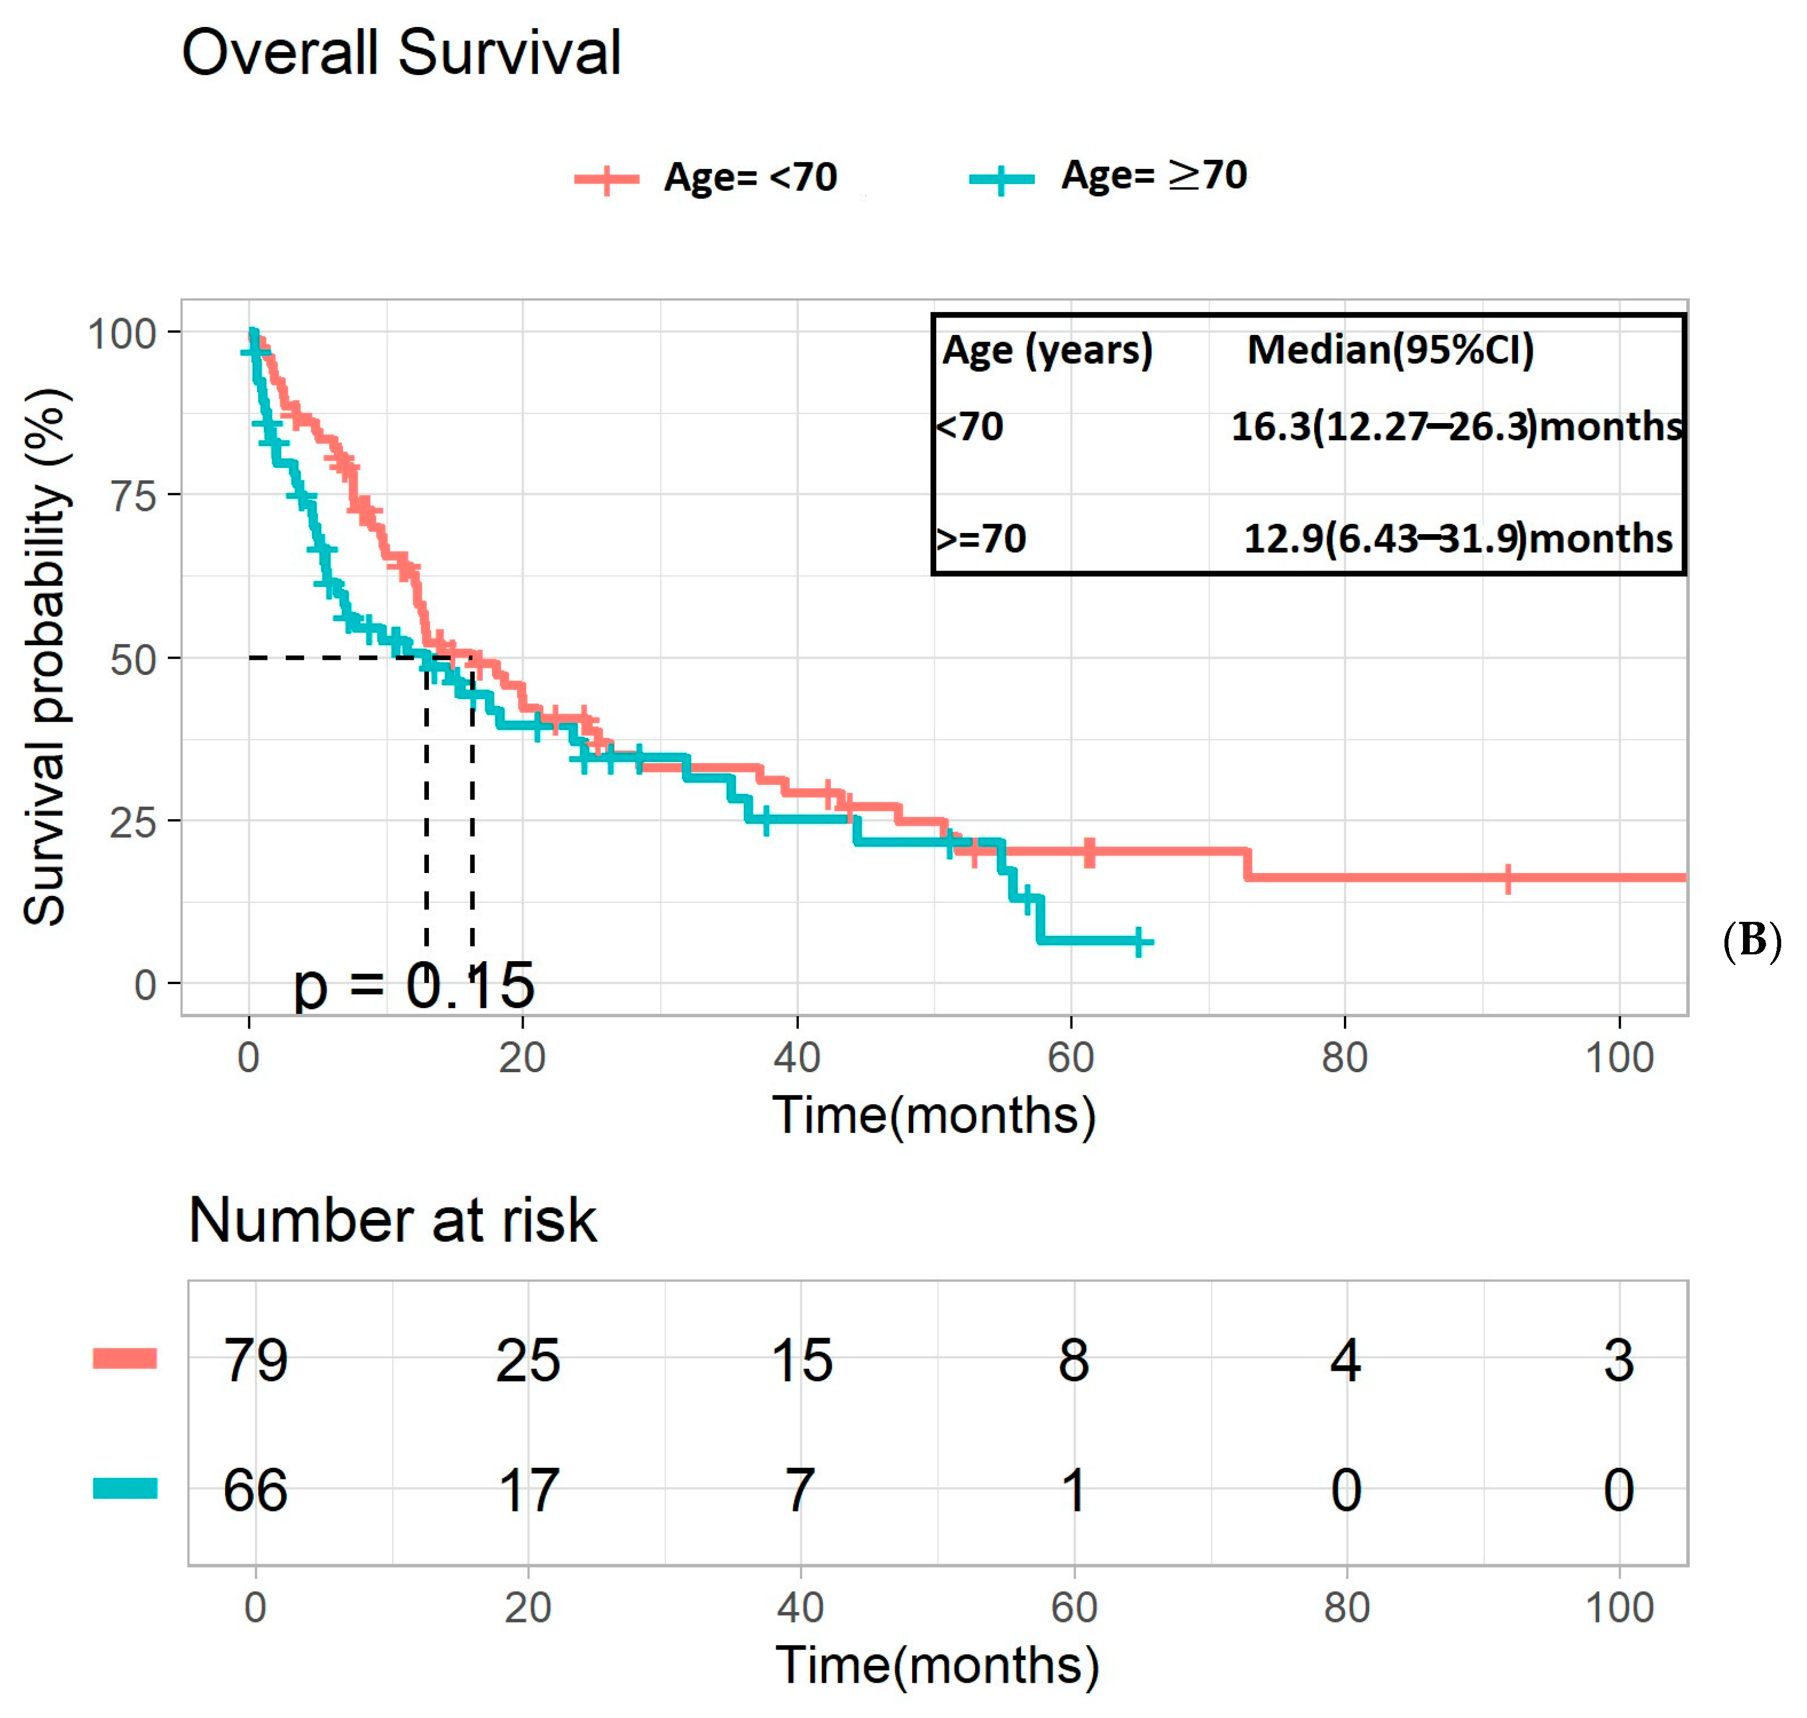Click the "Age (years)" table header
This screenshot has height=1718, width=1807.
point(1047,350)
